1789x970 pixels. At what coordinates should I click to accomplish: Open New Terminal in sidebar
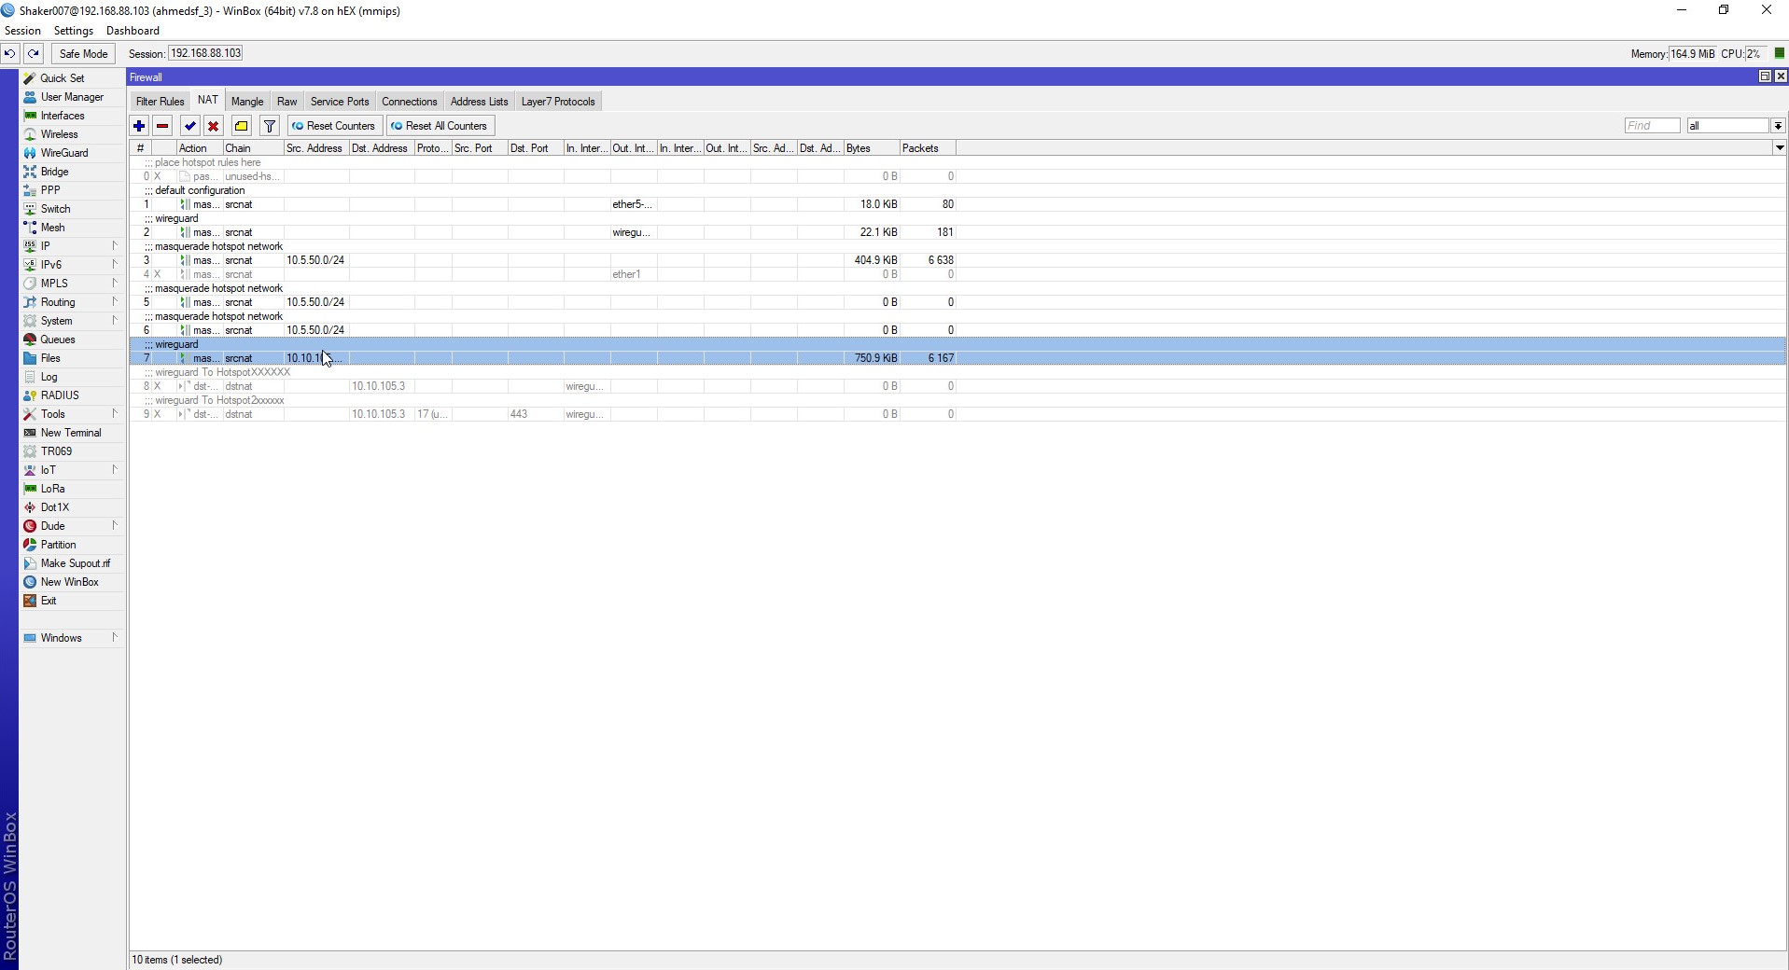73,433
